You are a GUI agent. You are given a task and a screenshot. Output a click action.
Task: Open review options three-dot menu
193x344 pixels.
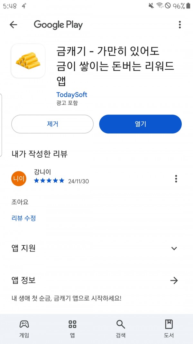pos(176,179)
